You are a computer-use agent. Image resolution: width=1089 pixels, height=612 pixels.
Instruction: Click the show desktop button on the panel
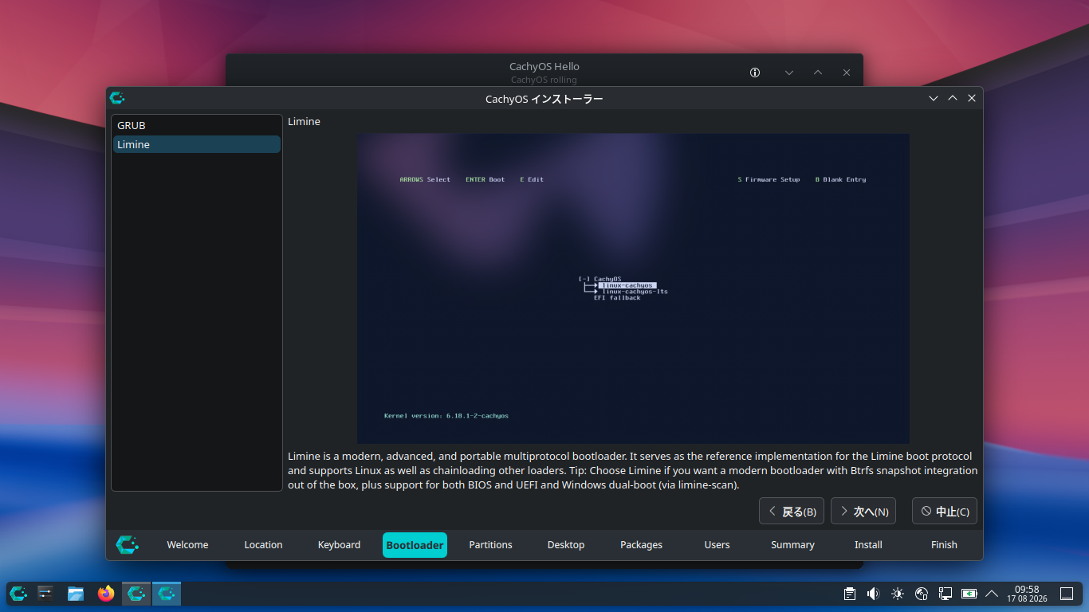click(x=1067, y=594)
